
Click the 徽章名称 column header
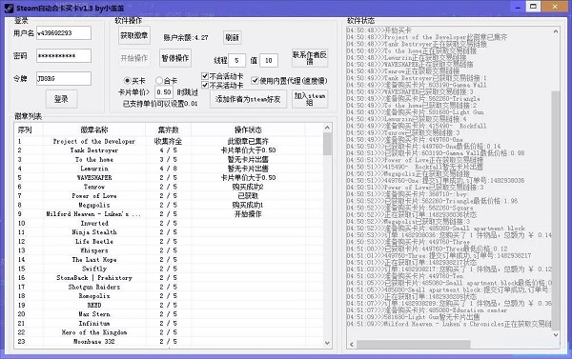[x=94, y=130]
